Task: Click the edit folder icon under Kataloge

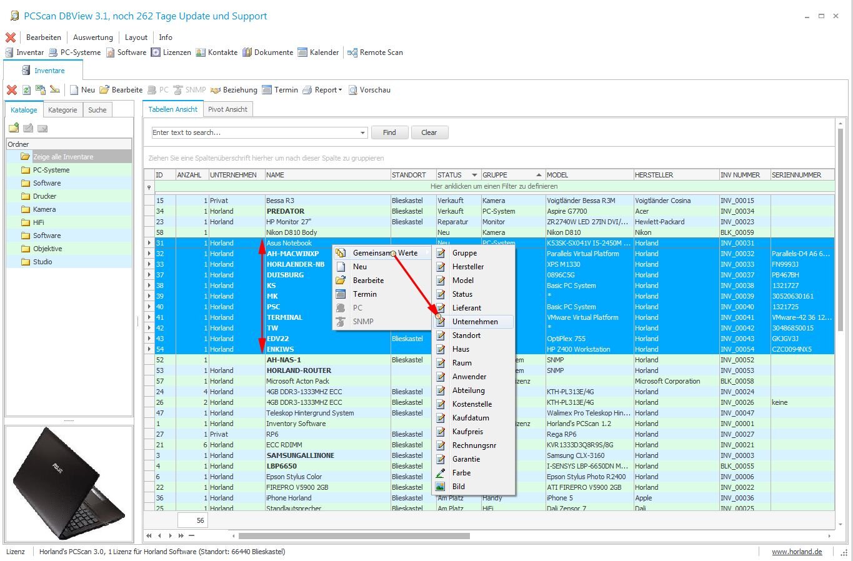Action: pos(28,128)
